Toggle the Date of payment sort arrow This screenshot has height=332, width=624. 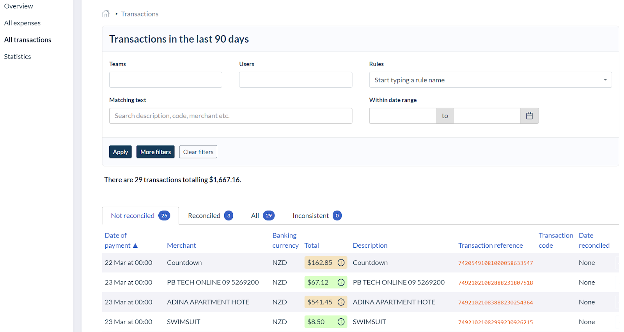(x=135, y=245)
